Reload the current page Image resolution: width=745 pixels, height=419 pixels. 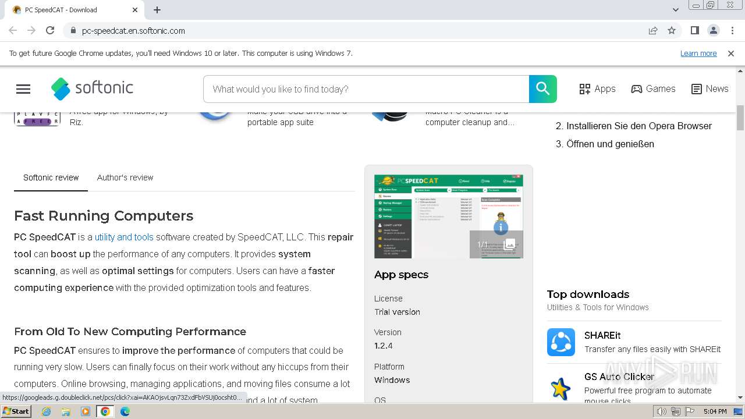point(50,30)
